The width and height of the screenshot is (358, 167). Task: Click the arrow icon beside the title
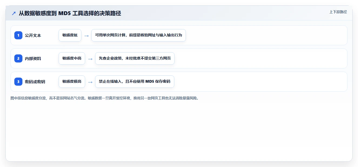tap(14, 13)
